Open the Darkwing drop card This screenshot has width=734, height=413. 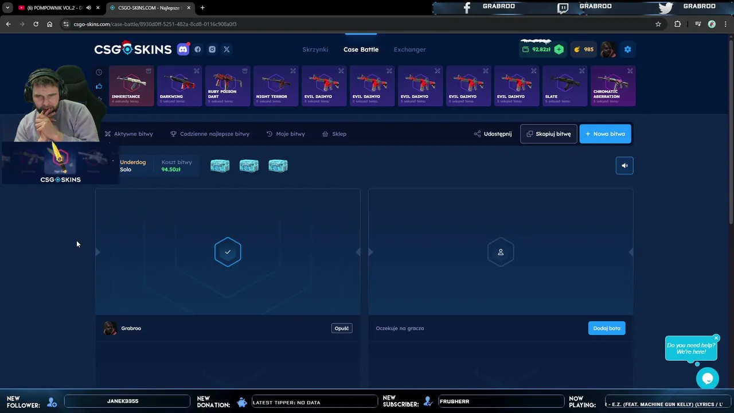coord(179,86)
